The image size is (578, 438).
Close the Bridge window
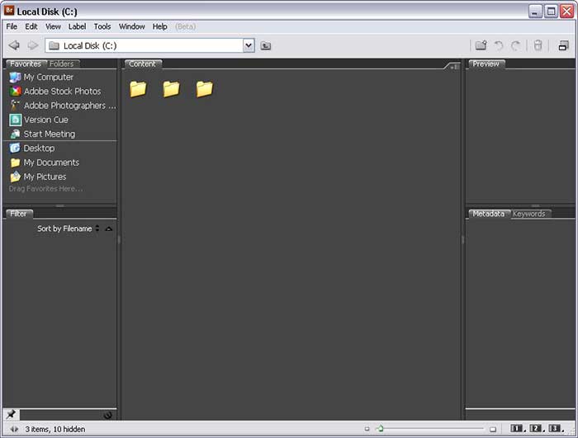click(567, 12)
